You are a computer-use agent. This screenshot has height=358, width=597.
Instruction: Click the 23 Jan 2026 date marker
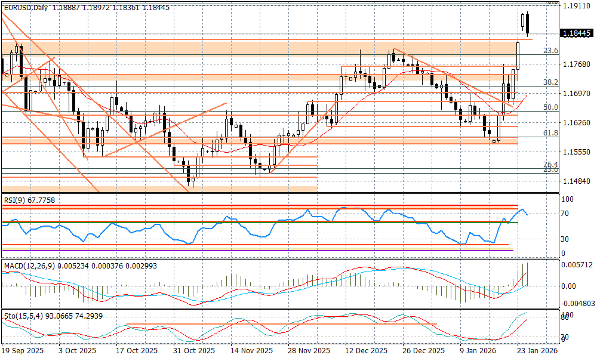pos(537,351)
